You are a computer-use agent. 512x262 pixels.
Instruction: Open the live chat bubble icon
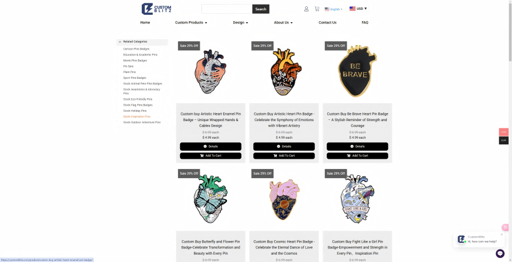[500, 253]
